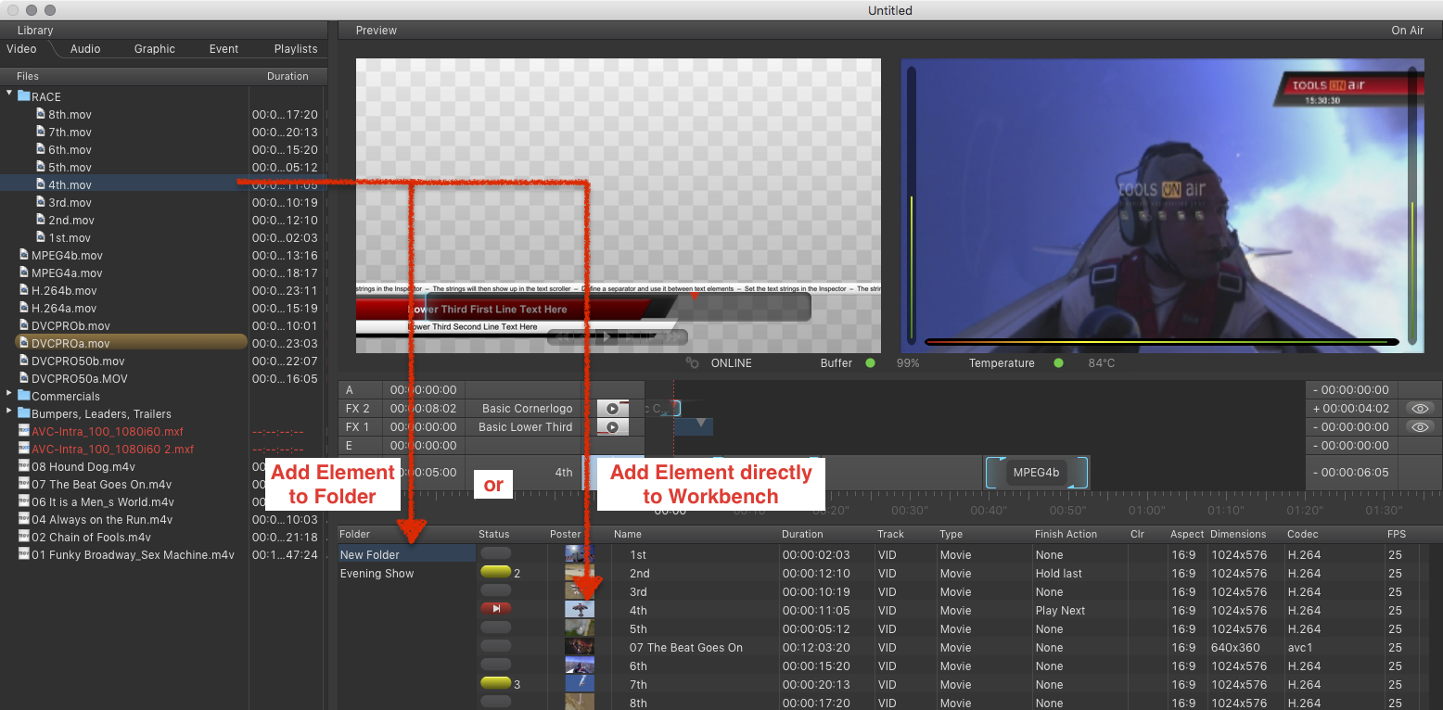The width and height of the screenshot is (1443, 710).
Task: Toggle the grey status pill for 3rd
Action: point(495,590)
